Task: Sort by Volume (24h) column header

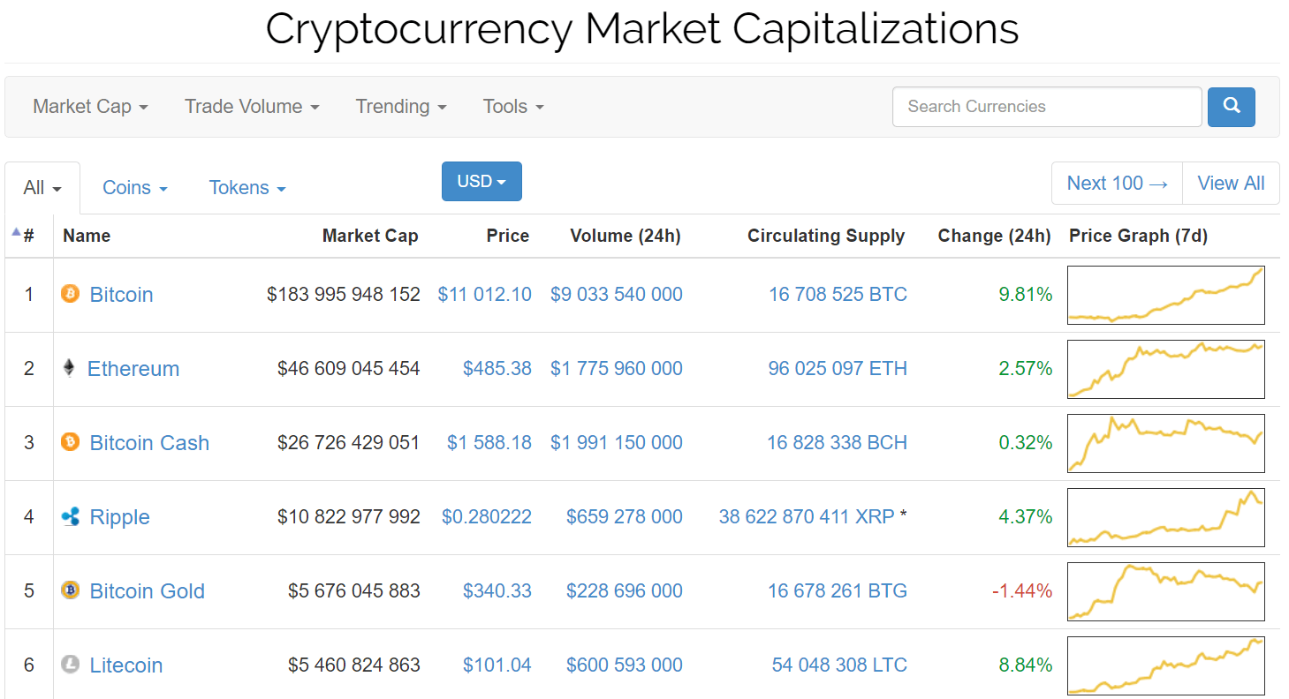Action: 626,236
